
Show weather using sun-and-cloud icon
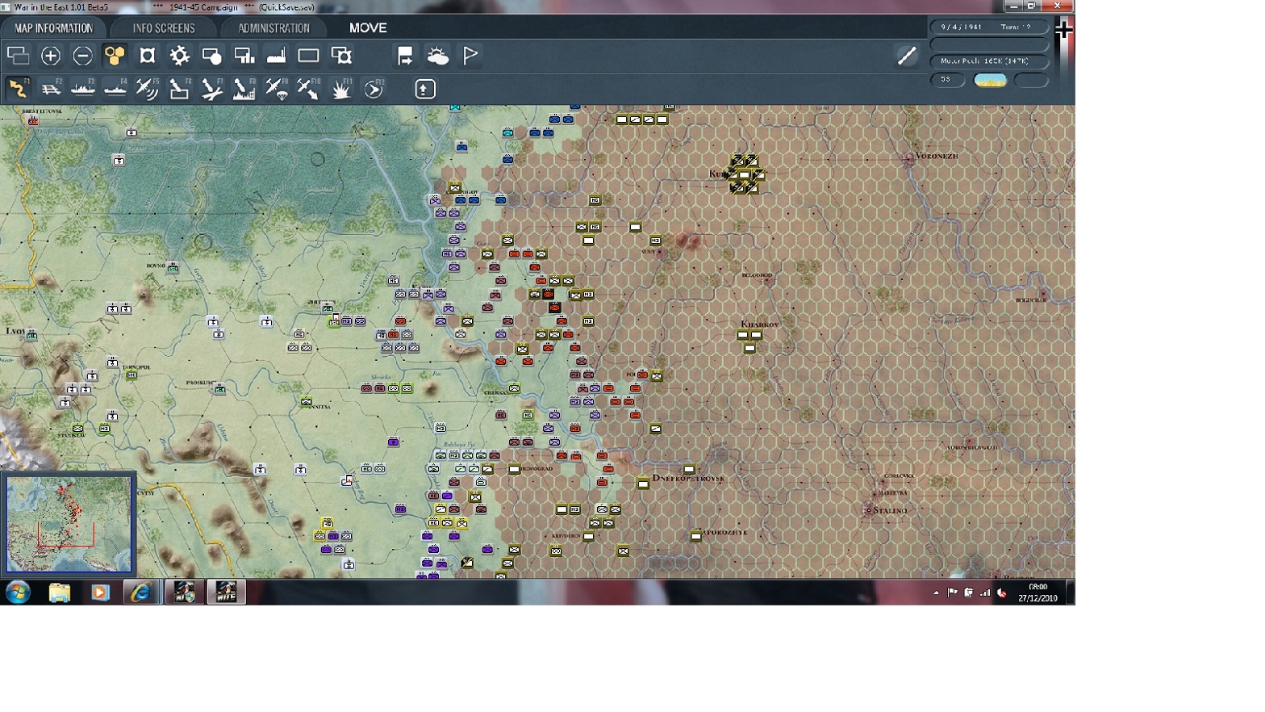[438, 56]
